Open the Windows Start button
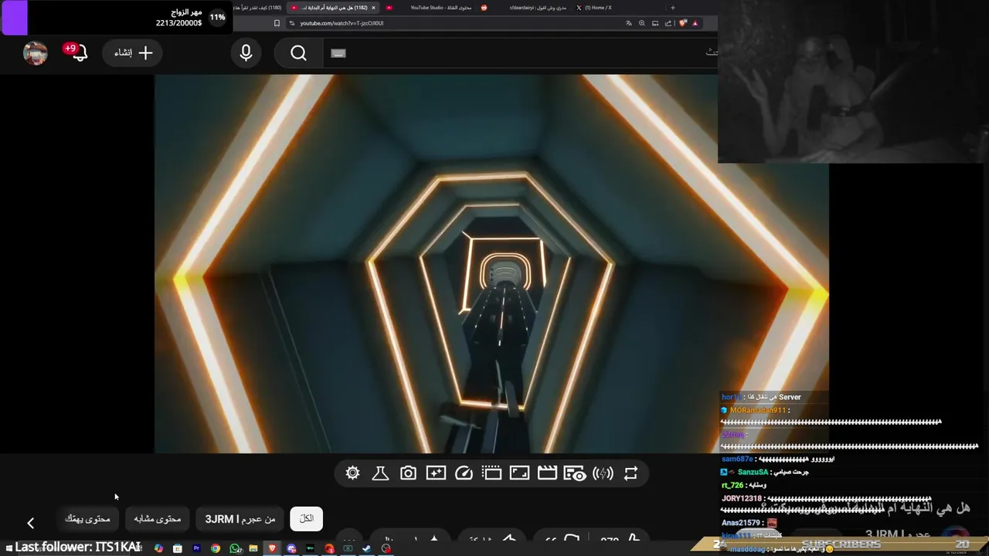 [8, 548]
